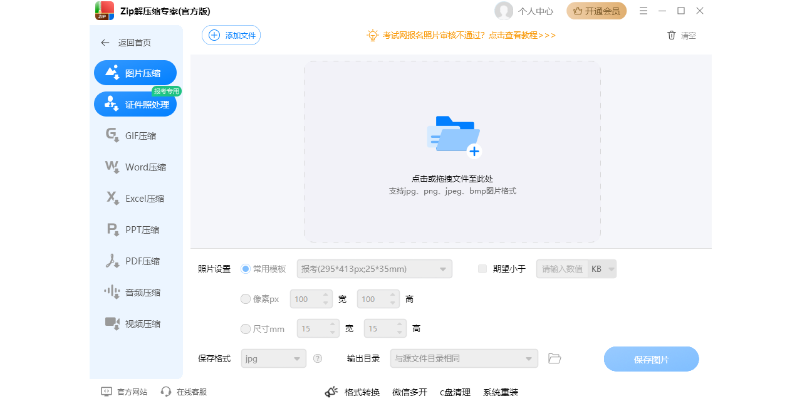Click the file drag-and-drop upload area
This screenshot has height=401, width=802.
[452, 150]
